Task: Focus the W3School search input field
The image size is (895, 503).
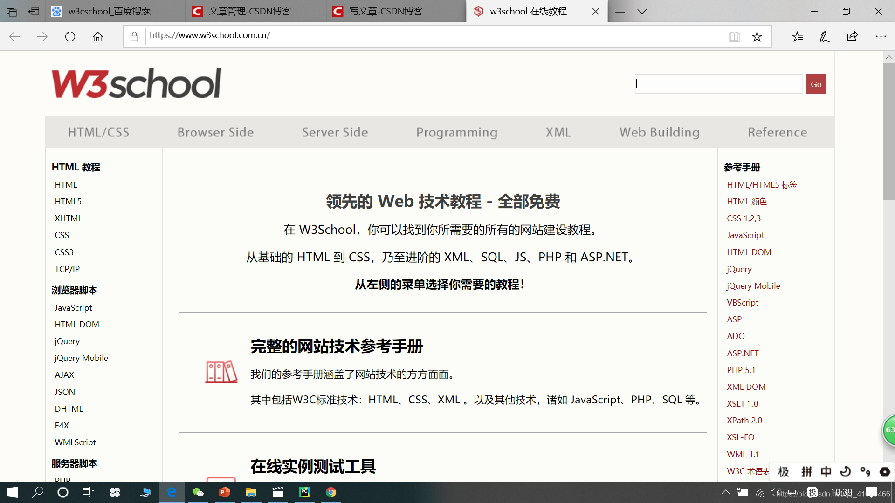Action: [x=718, y=84]
